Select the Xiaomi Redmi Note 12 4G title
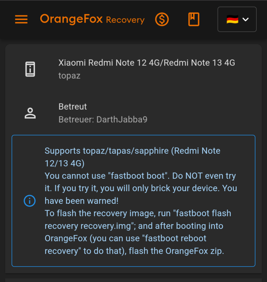 pyautogui.click(x=147, y=63)
